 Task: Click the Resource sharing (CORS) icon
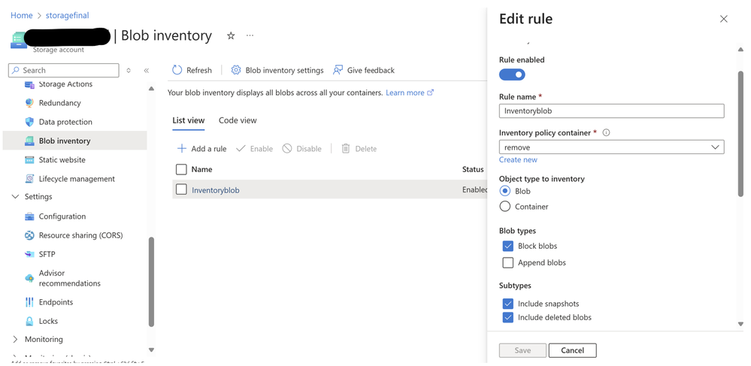(30, 235)
